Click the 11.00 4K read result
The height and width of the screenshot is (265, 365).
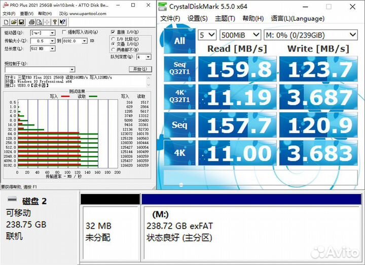point(237,153)
